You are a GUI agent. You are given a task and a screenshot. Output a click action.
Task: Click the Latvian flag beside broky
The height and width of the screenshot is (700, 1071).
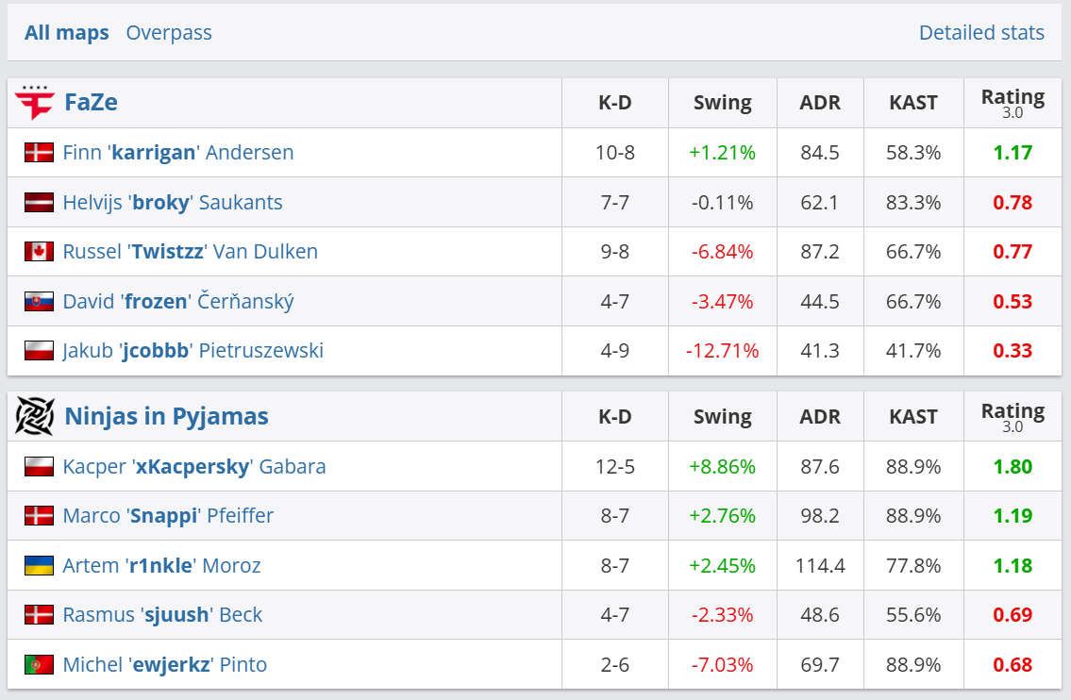point(39,202)
